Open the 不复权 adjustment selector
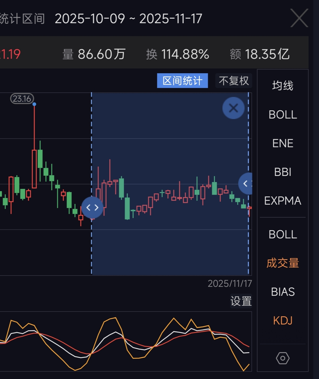Viewport: 319px width, 379px height. click(234, 81)
